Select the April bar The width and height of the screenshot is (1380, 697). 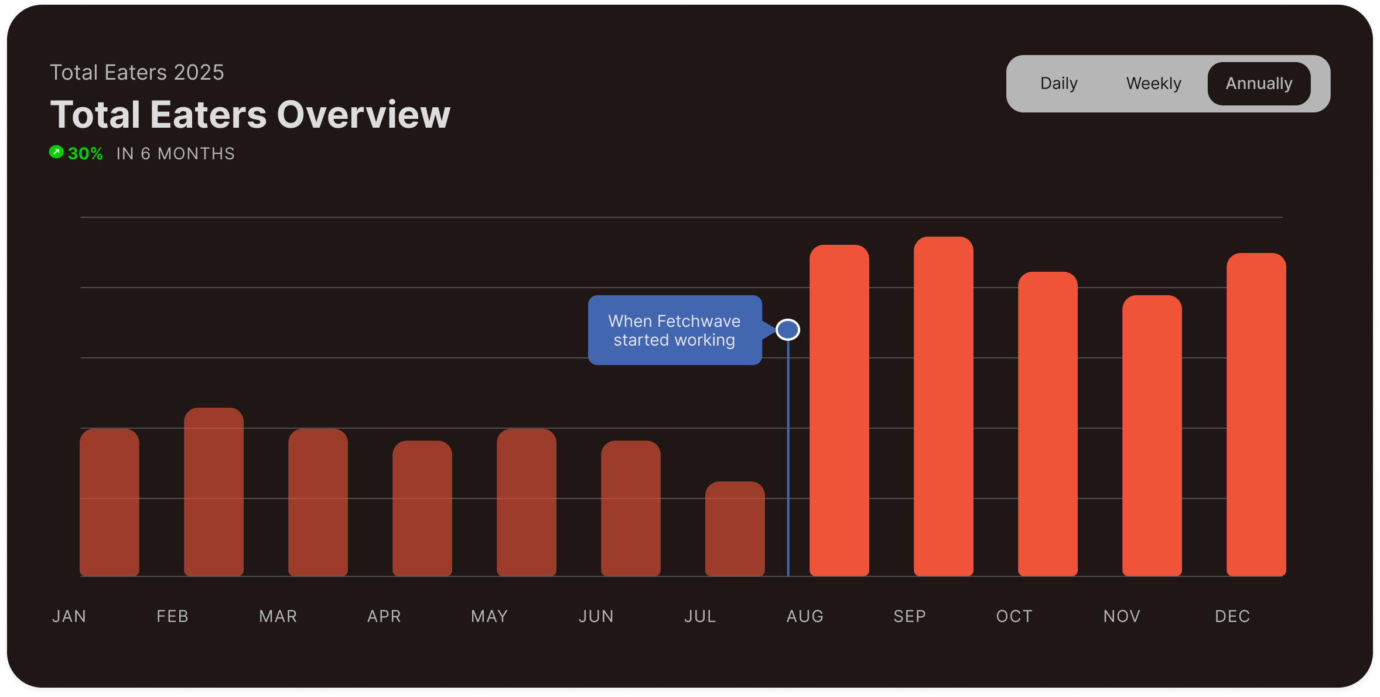pos(422,508)
